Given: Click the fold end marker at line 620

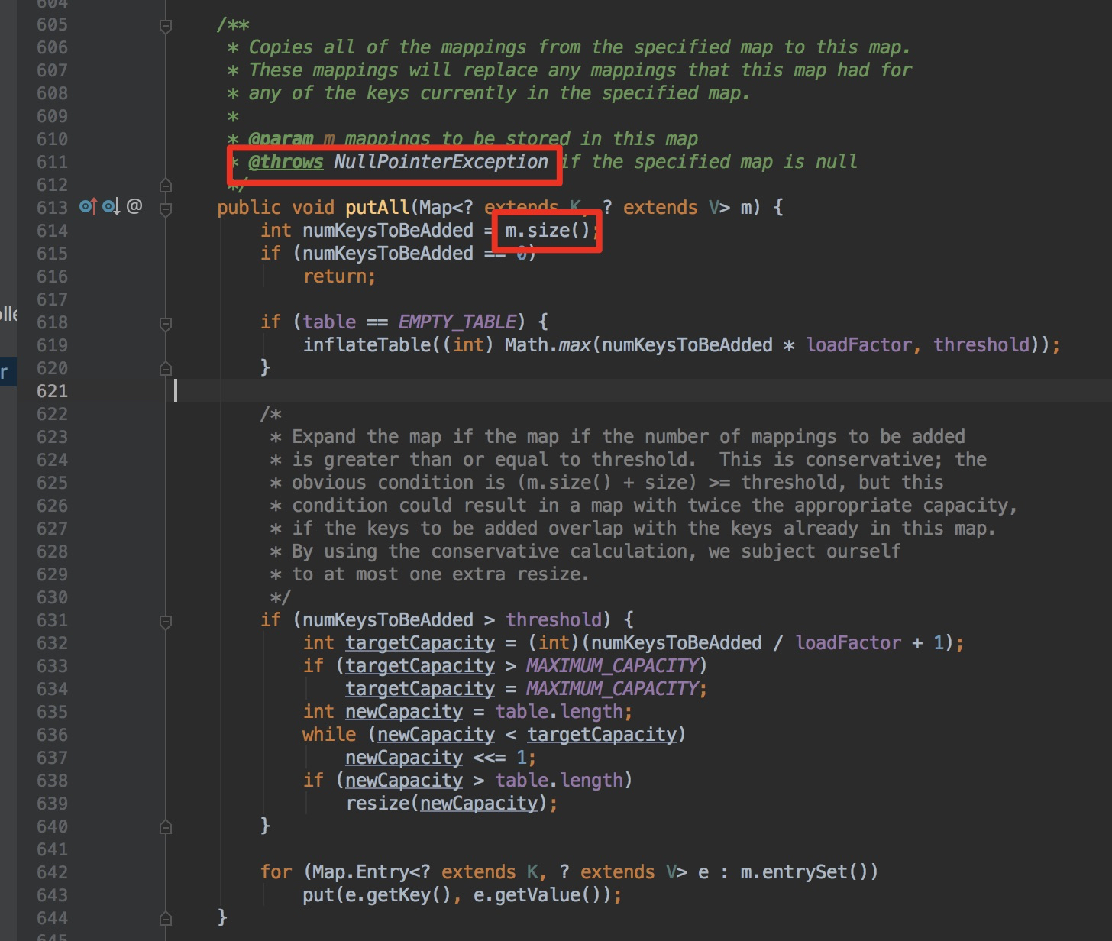Looking at the screenshot, I should click(x=165, y=369).
